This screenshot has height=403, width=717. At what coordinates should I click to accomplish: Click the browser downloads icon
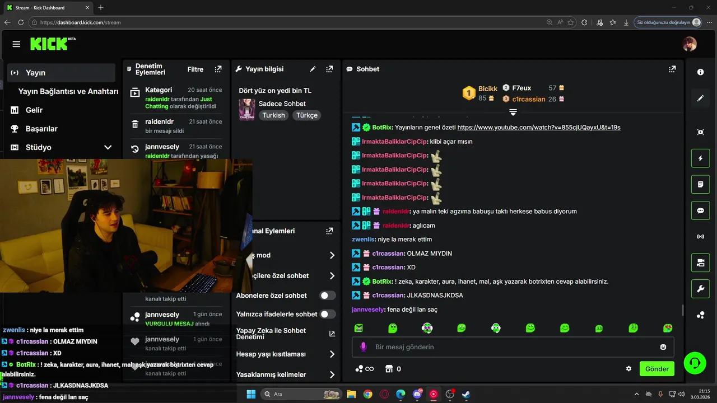626,22
